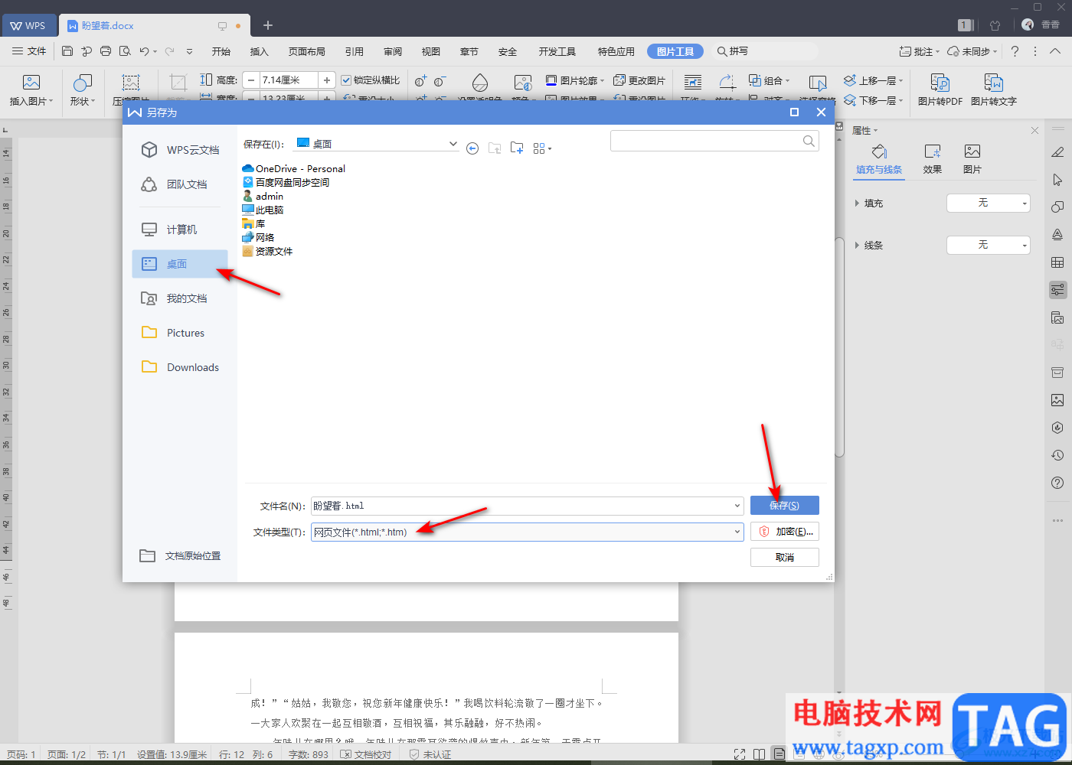Click the plus stepper for height

point(327,80)
